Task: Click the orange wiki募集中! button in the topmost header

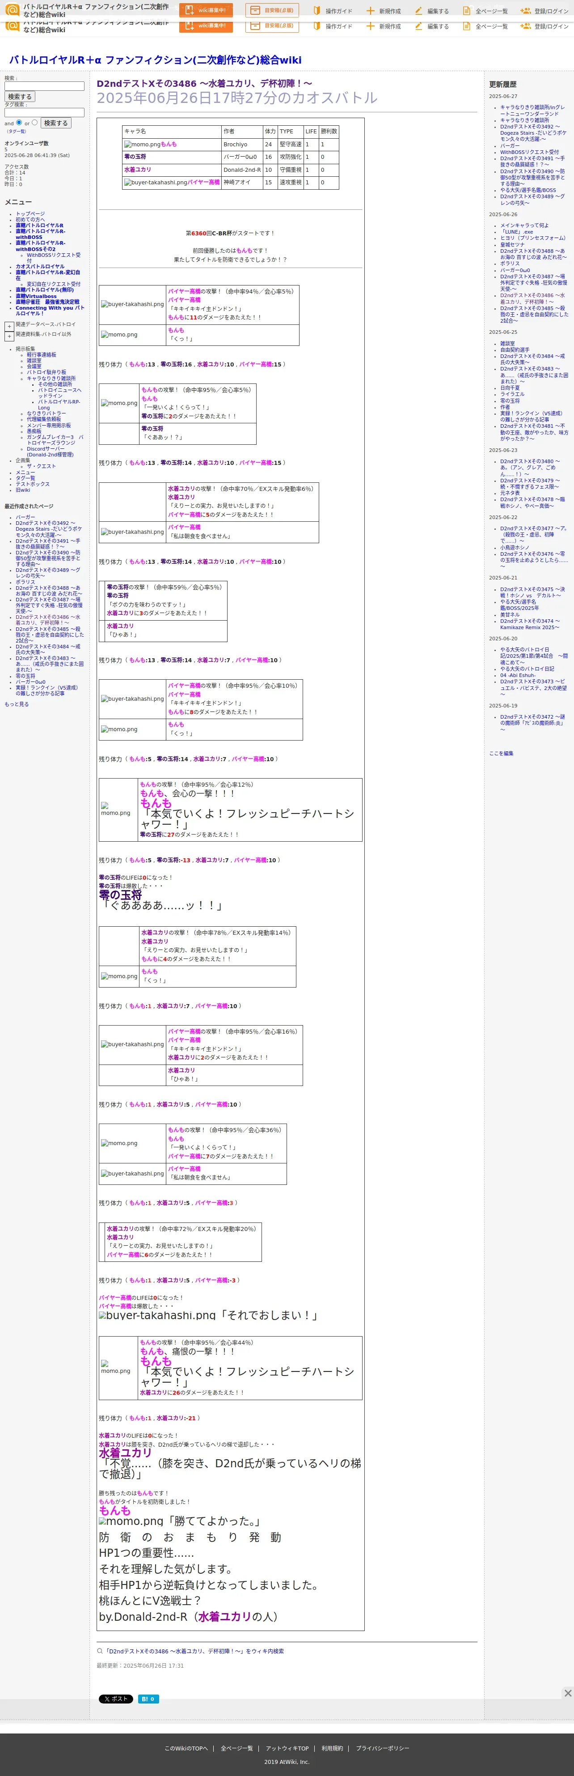Action: coord(205,10)
